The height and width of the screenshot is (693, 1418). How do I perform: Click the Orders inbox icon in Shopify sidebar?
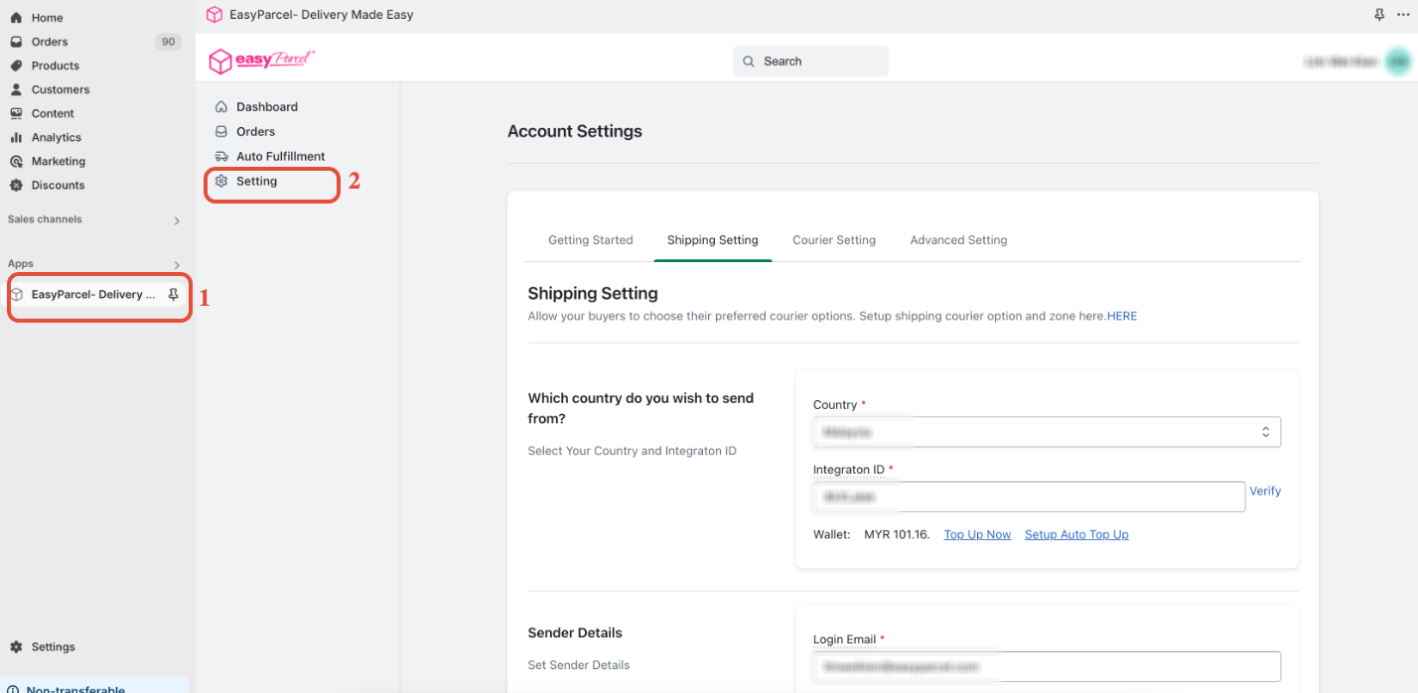click(x=16, y=42)
